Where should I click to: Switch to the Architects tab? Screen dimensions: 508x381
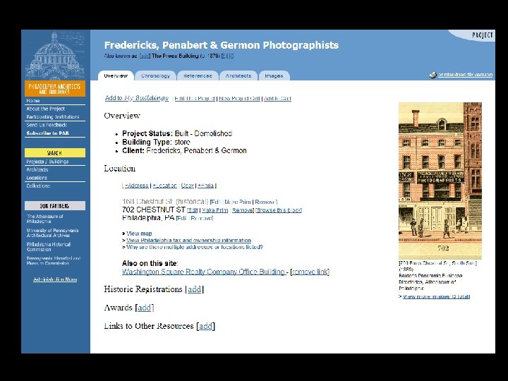[x=238, y=75]
